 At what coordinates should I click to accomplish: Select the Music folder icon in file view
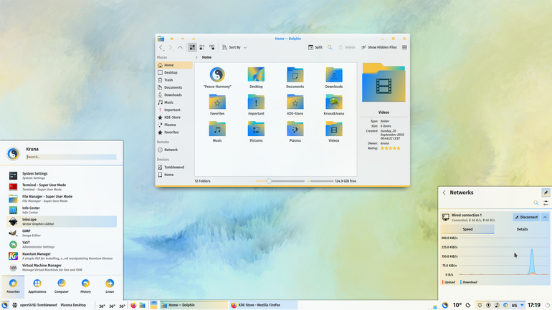click(x=217, y=129)
